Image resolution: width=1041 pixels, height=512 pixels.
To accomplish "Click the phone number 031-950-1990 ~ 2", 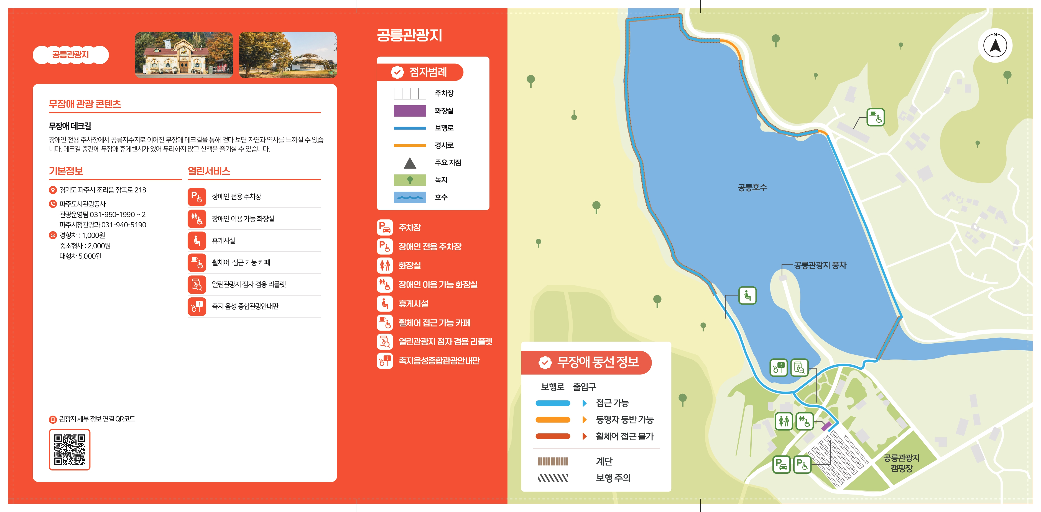I will click(118, 214).
